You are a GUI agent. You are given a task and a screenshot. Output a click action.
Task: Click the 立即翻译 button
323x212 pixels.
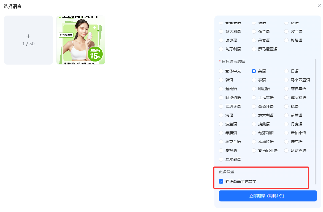click(268, 196)
